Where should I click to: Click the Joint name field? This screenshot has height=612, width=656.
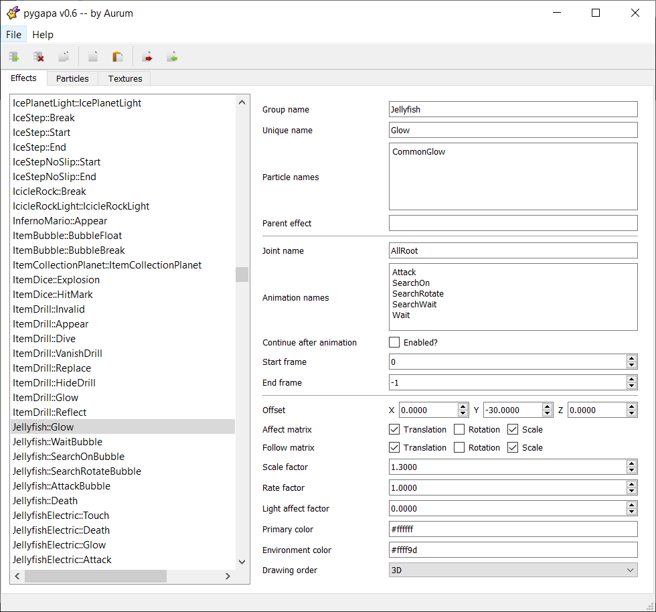513,250
